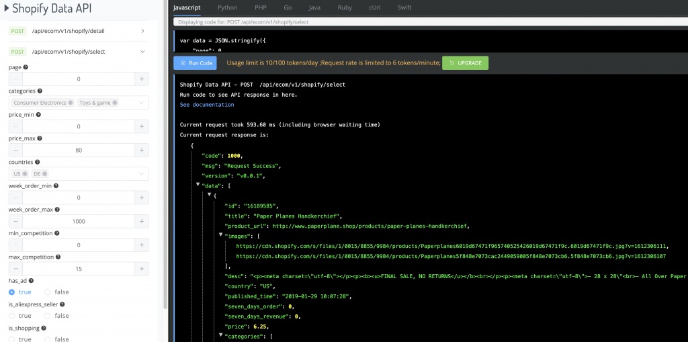Open the See documentation link
Viewport: 688px width, 342px height.
207,105
